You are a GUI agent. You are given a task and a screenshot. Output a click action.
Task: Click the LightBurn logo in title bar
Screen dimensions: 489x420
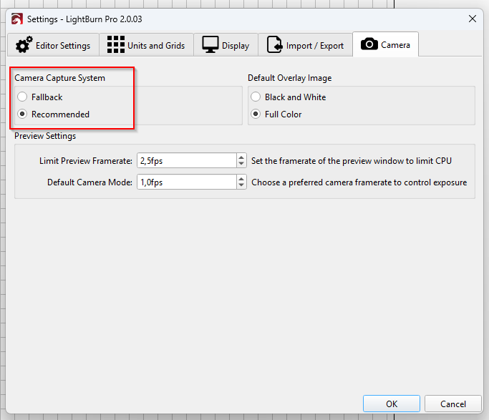click(x=16, y=18)
